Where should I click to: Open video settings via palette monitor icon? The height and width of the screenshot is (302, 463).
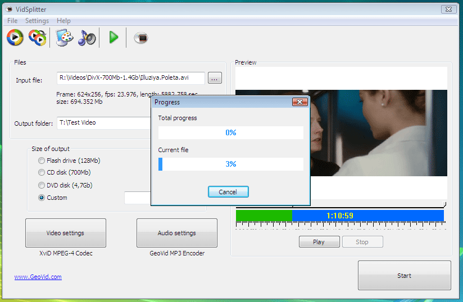pyautogui.click(x=65, y=38)
